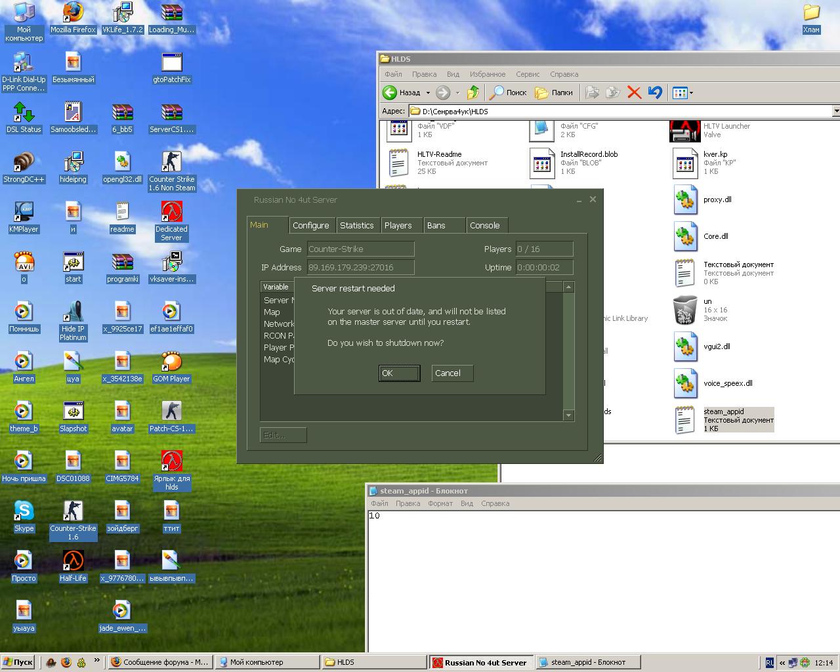Click the Variable column header
Image resolution: width=840 pixels, height=672 pixels.
[277, 287]
